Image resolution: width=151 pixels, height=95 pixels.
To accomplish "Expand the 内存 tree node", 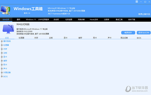I will [2, 49].
